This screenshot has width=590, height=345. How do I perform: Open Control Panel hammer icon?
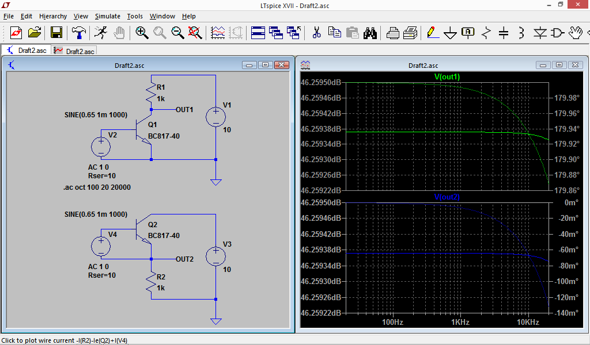[78, 33]
